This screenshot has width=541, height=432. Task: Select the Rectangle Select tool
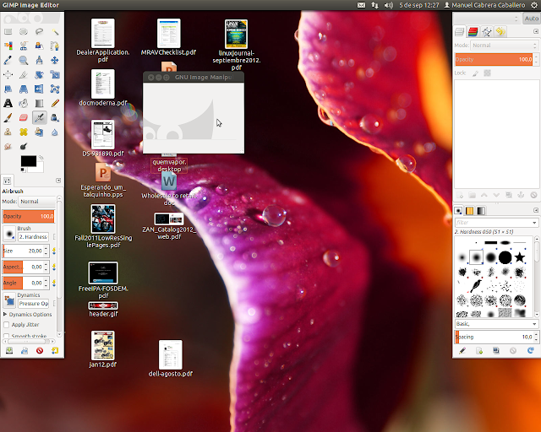(x=8, y=32)
